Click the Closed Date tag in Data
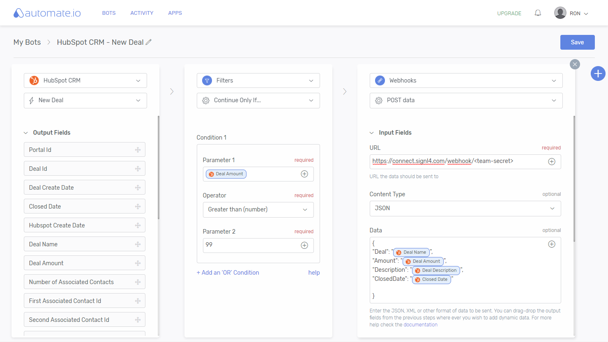Viewport: 608px width, 342px height. 431,280
